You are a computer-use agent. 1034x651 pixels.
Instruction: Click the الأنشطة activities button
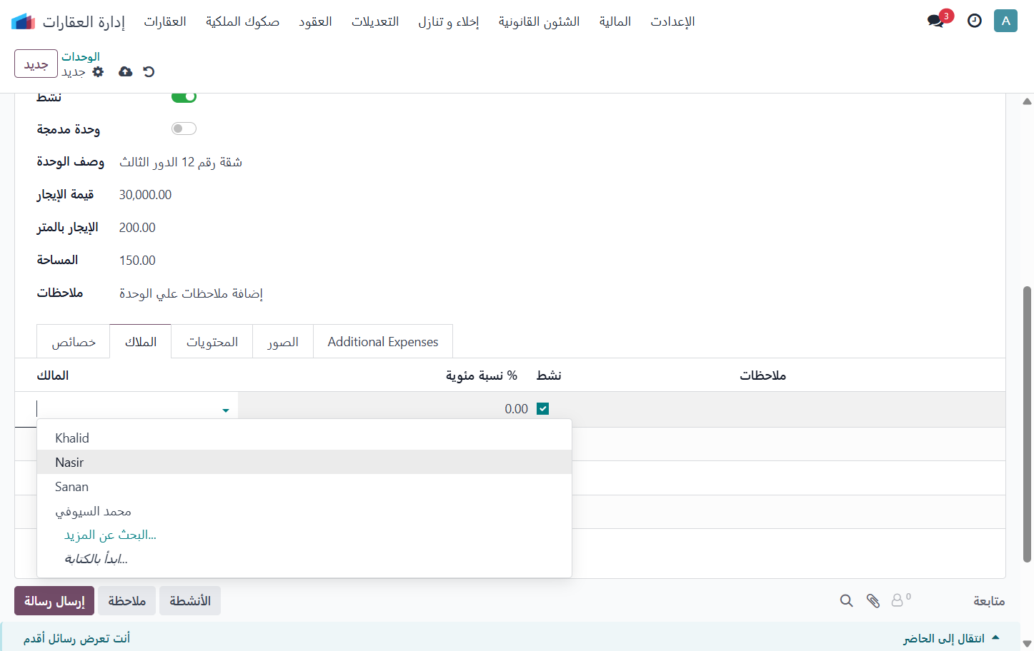[x=190, y=601]
